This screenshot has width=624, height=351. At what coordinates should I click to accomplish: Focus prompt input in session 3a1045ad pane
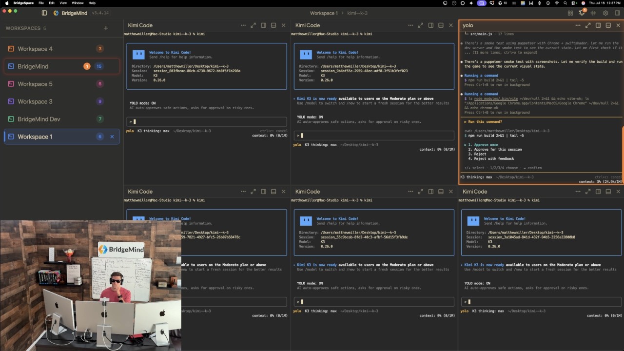(541, 302)
